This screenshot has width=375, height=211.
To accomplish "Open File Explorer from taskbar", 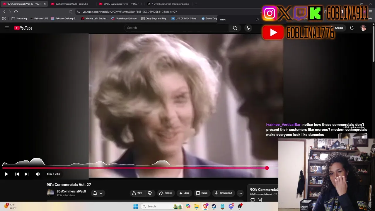I will 197,206.
